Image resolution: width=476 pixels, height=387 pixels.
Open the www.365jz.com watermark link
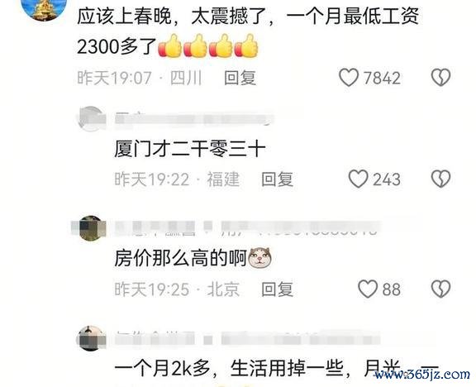(422, 375)
